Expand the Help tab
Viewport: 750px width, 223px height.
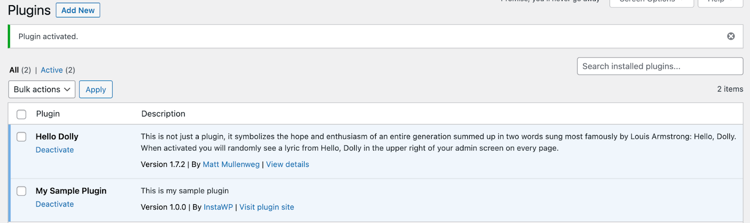click(720, 2)
